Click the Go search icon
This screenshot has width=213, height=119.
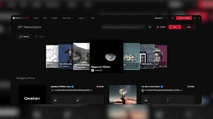[142, 27]
